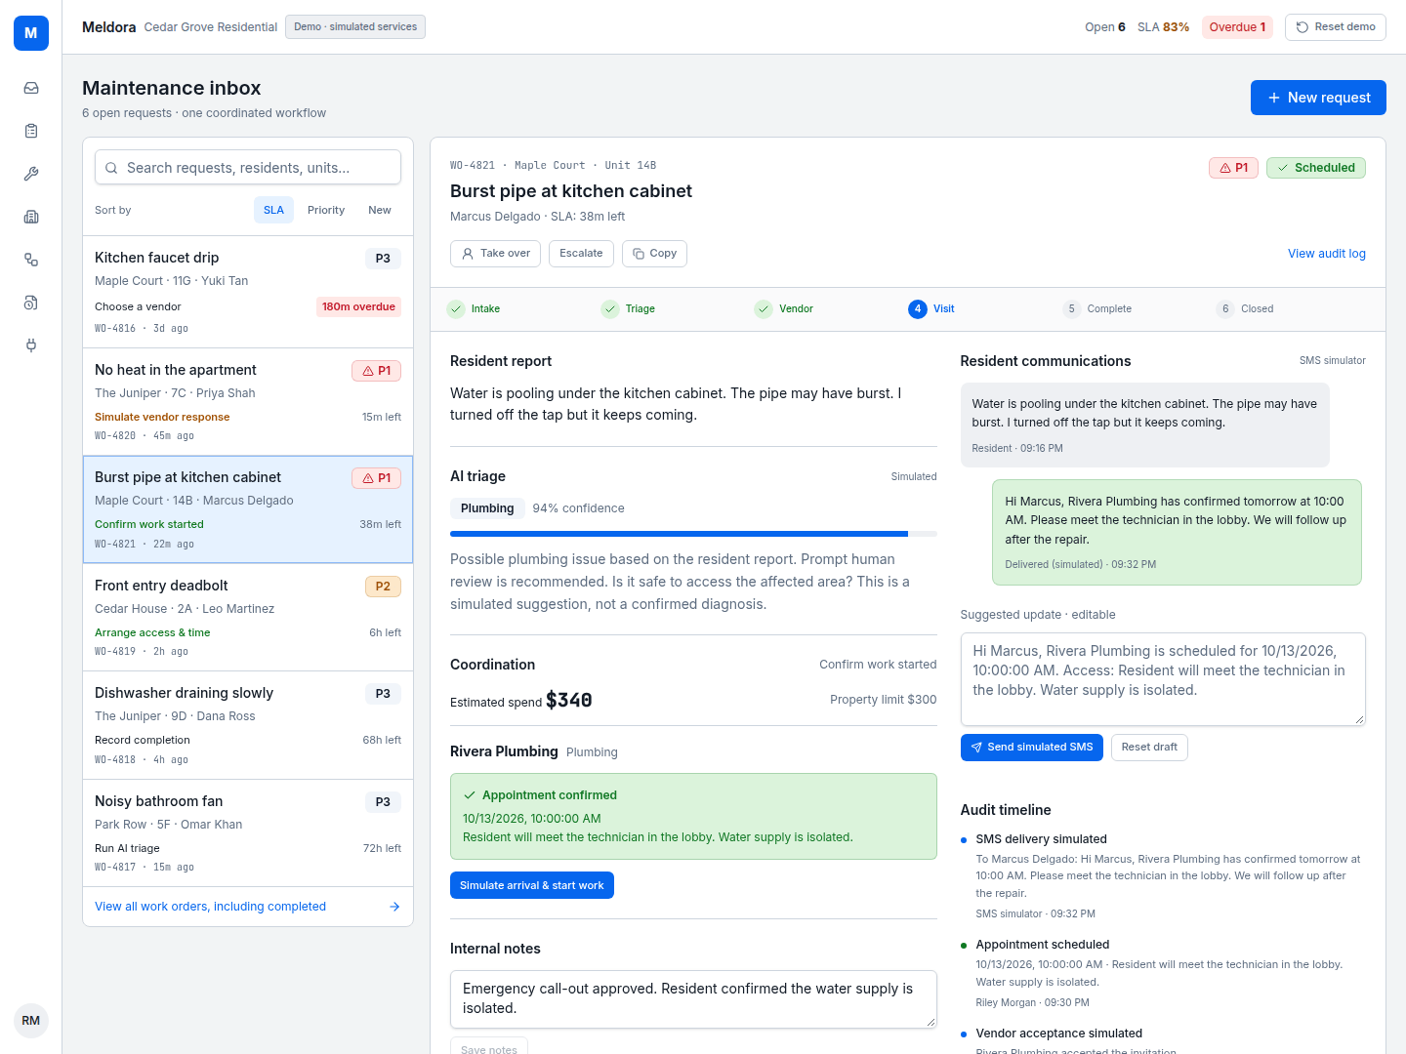Open the inbox icon in sidebar
This screenshot has width=1406, height=1054.
click(x=31, y=88)
